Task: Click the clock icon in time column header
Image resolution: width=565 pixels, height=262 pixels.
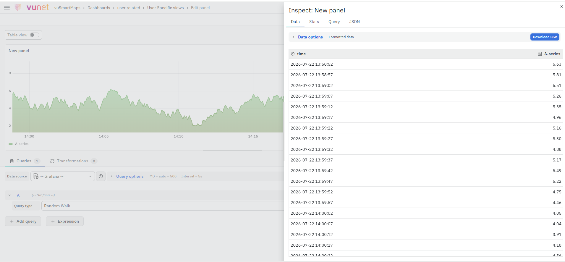Action: click(x=293, y=54)
